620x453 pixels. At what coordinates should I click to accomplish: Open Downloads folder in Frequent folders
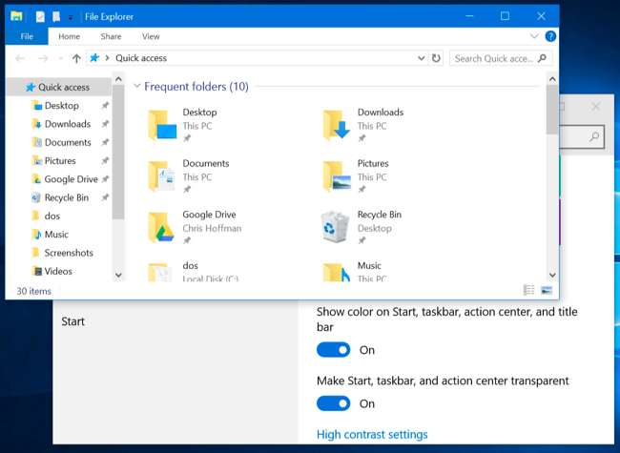coord(335,123)
